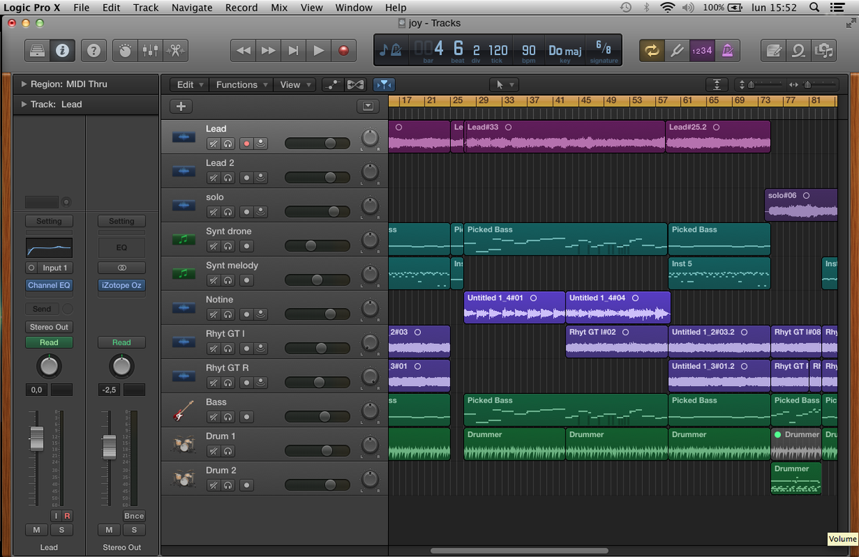This screenshot has height=557, width=859.
Task: Add new track with plus button
Action: (x=180, y=107)
